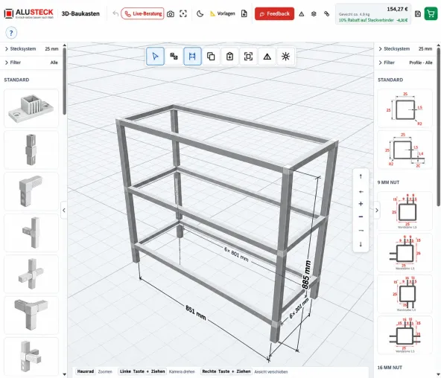Collapse the right profiles panel arrow
Viewport: 441px width, 378px height.
(x=377, y=210)
